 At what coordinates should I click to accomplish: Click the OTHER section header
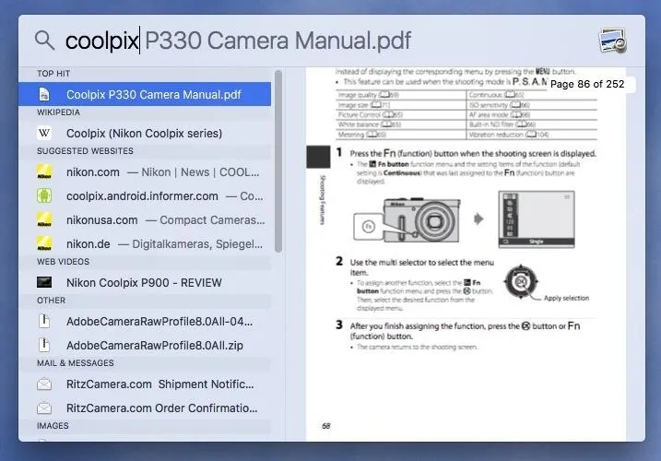coord(51,301)
